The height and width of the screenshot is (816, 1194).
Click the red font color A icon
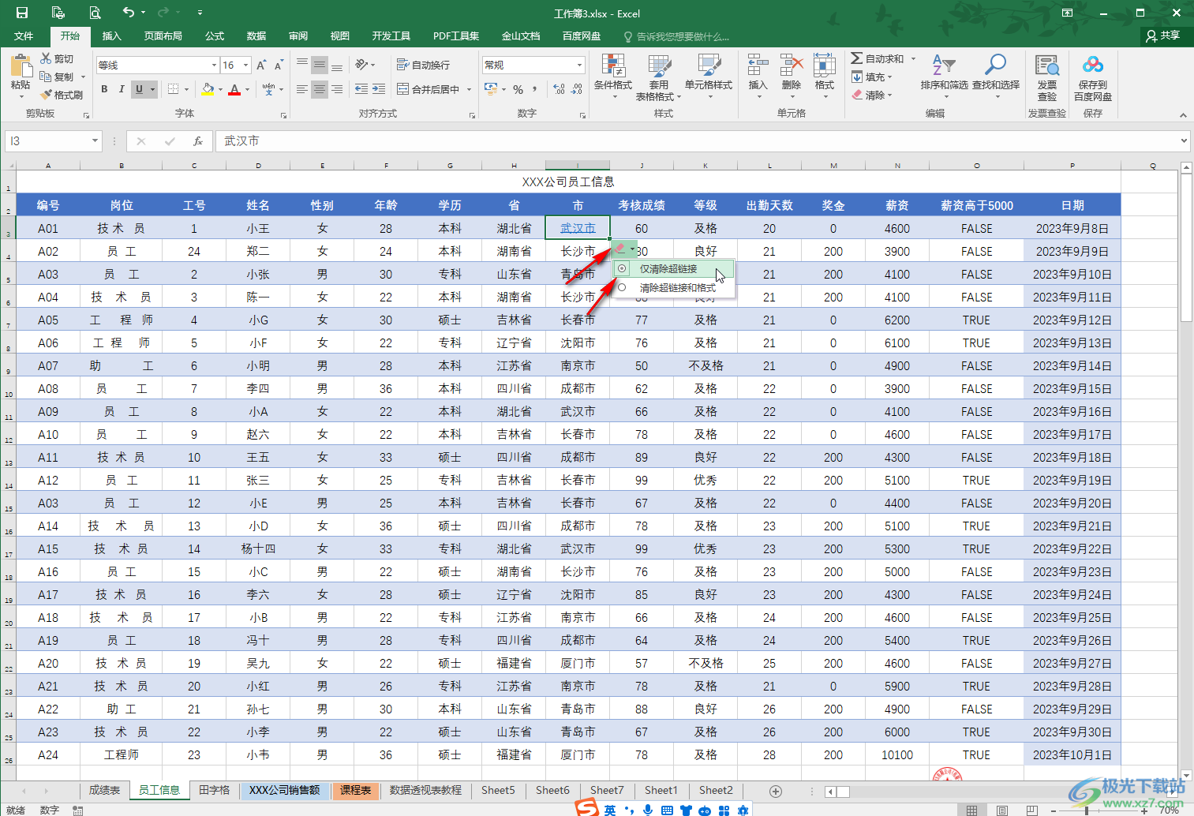pos(234,89)
